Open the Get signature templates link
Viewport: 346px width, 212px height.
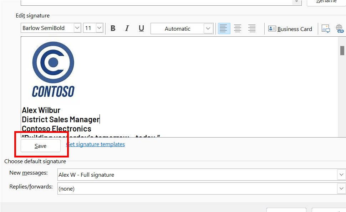[x=95, y=144]
